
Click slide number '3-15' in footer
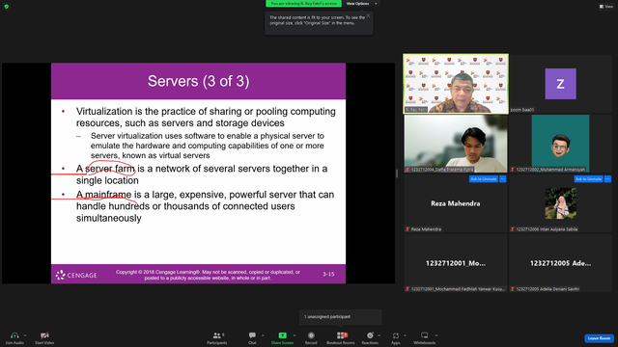(328, 274)
